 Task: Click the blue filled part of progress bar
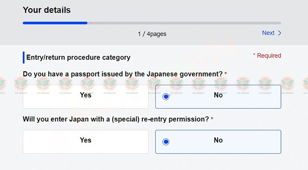[55, 23]
